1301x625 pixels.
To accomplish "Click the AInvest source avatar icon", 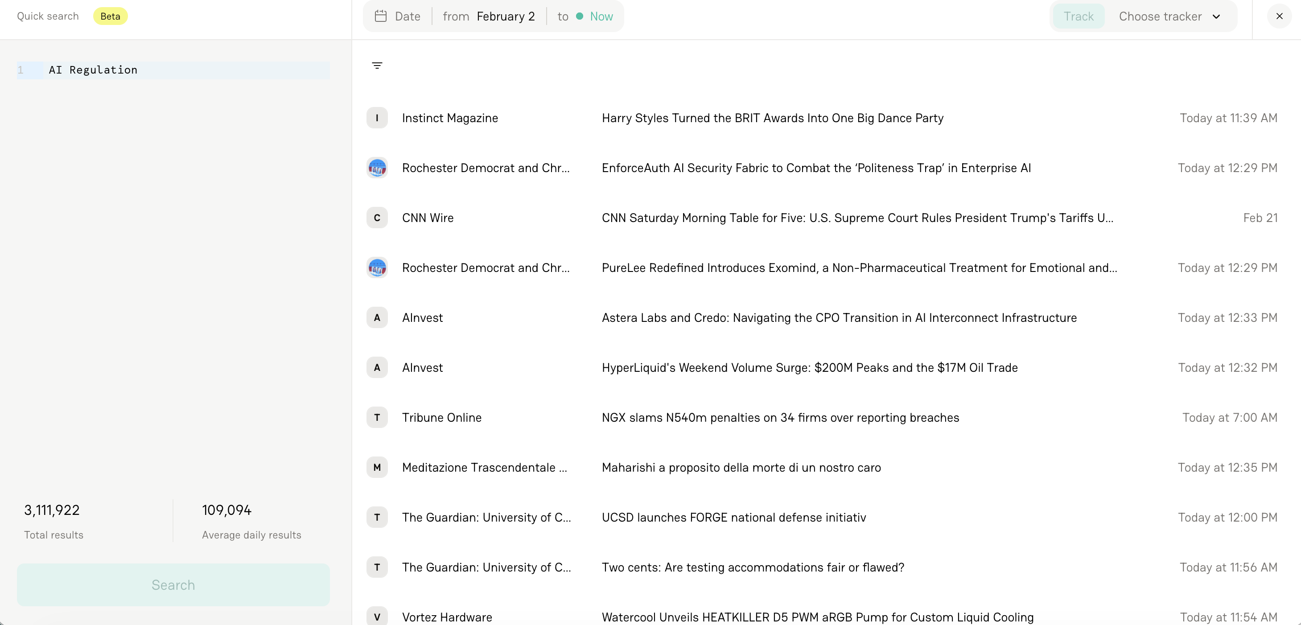I will coord(377,317).
